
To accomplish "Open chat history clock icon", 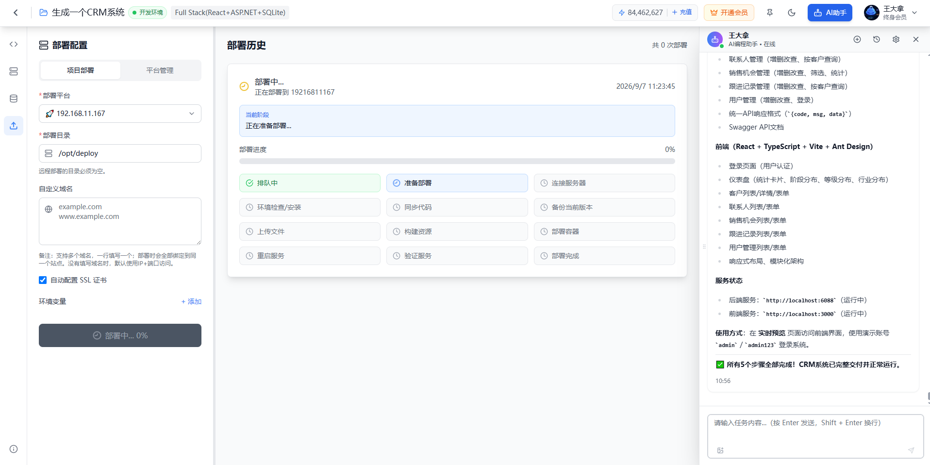I will tap(877, 39).
